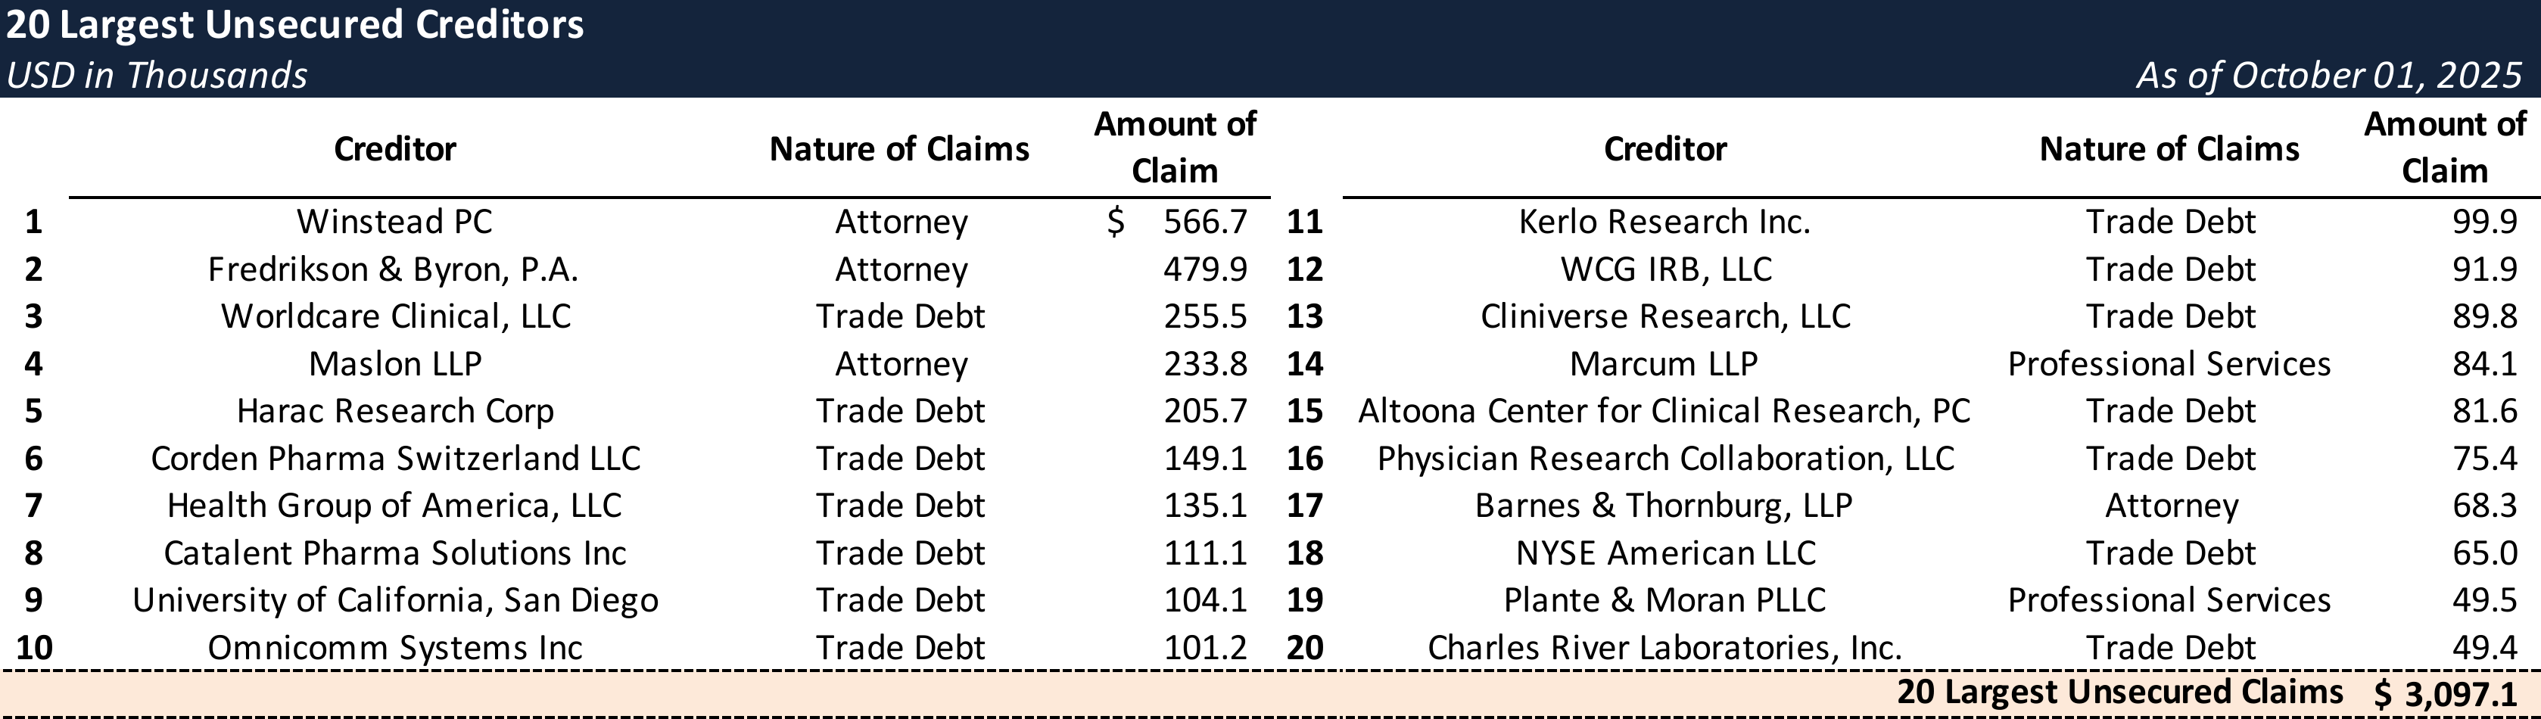Select the "As of October 01, 2025" date text
The image size is (2541, 719).
click(2329, 76)
